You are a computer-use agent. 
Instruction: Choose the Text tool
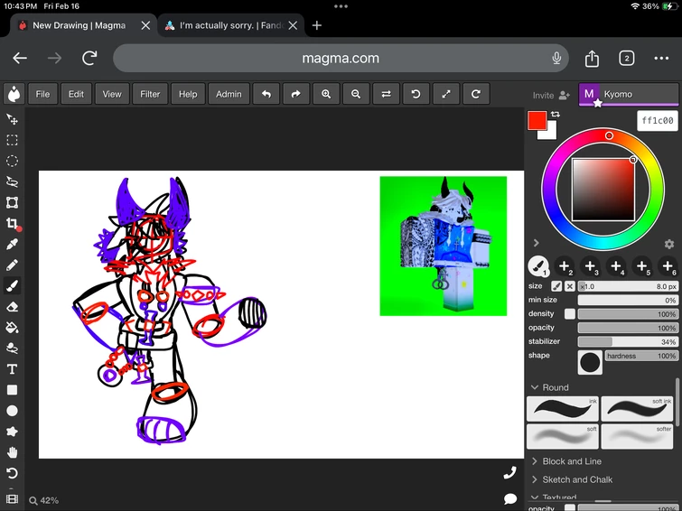(x=12, y=369)
